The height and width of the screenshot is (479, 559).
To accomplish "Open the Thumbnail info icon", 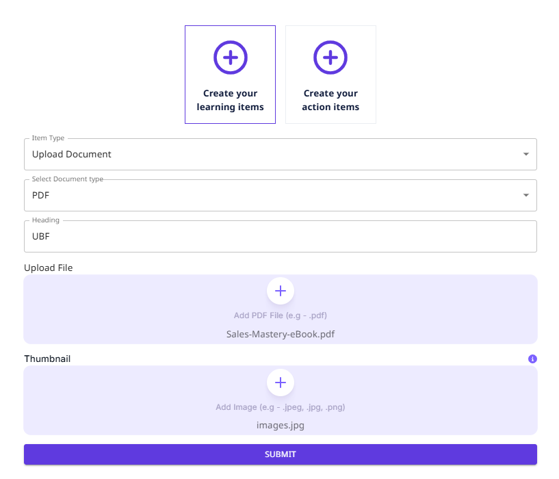I will pyautogui.click(x=532, y=359).
